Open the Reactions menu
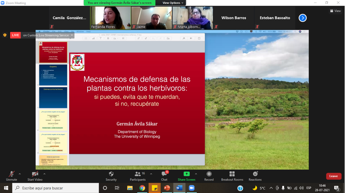Viewport: 345px width, 193px height. (x=255, y=176)
